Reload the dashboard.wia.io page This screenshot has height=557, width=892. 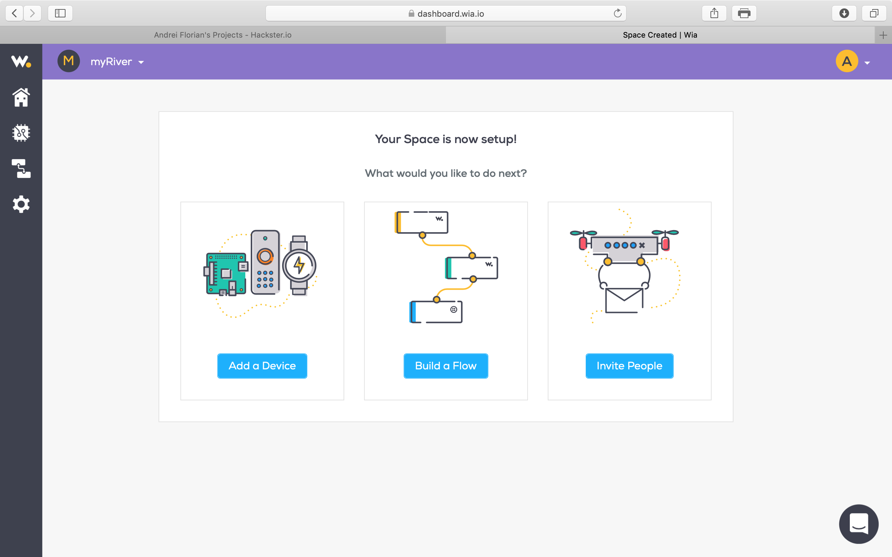[x=617, y=14]
